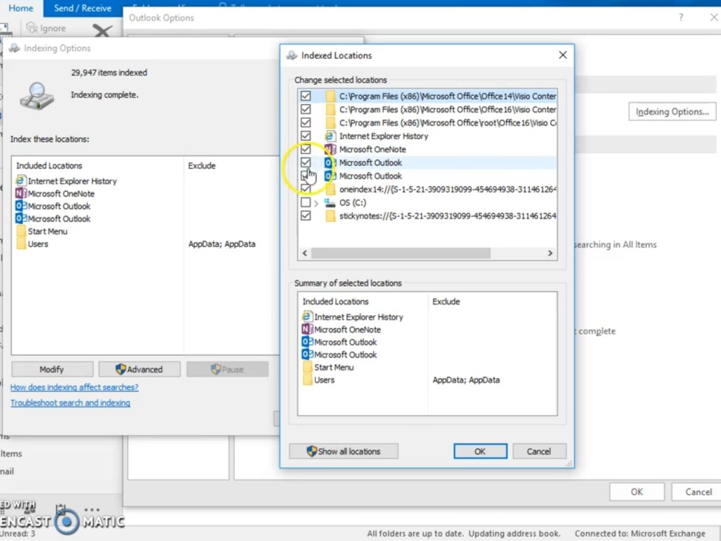This screenshot has width=721, height=541.
Task: Uncheck the Office\Office16 Visio Content location
Action: click(x=306, y=109)
